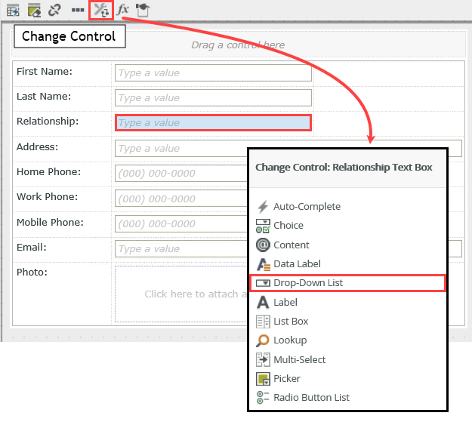Screen dimensions: 472x425
Task: Click the First Name text box
Action: 213,72
